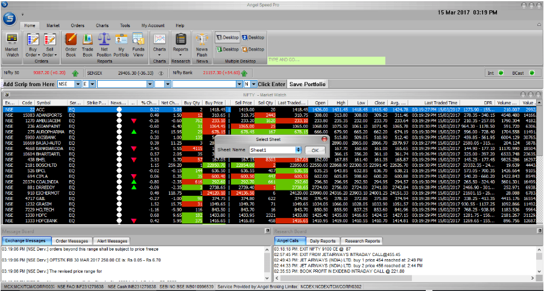Confirm sheet selection with OK
544x291 pixels.
[x=315, y=150]
